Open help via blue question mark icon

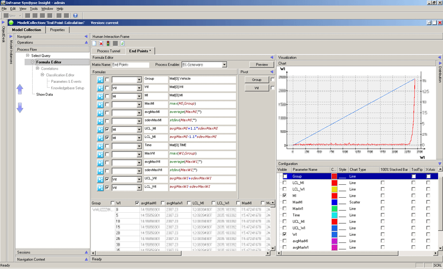(x=75, y=16)
